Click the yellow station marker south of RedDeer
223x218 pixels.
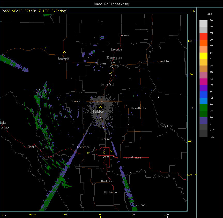coord(110,73)
